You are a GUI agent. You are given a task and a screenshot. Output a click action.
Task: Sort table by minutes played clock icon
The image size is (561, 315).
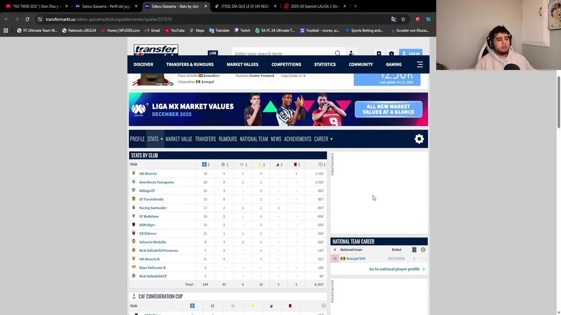coord(320,164)
